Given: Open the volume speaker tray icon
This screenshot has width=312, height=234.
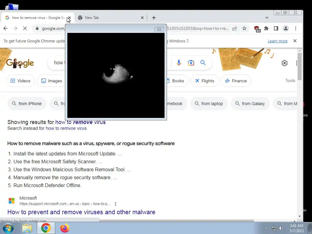Looking at the screenshot, I should tap(281, 228).
